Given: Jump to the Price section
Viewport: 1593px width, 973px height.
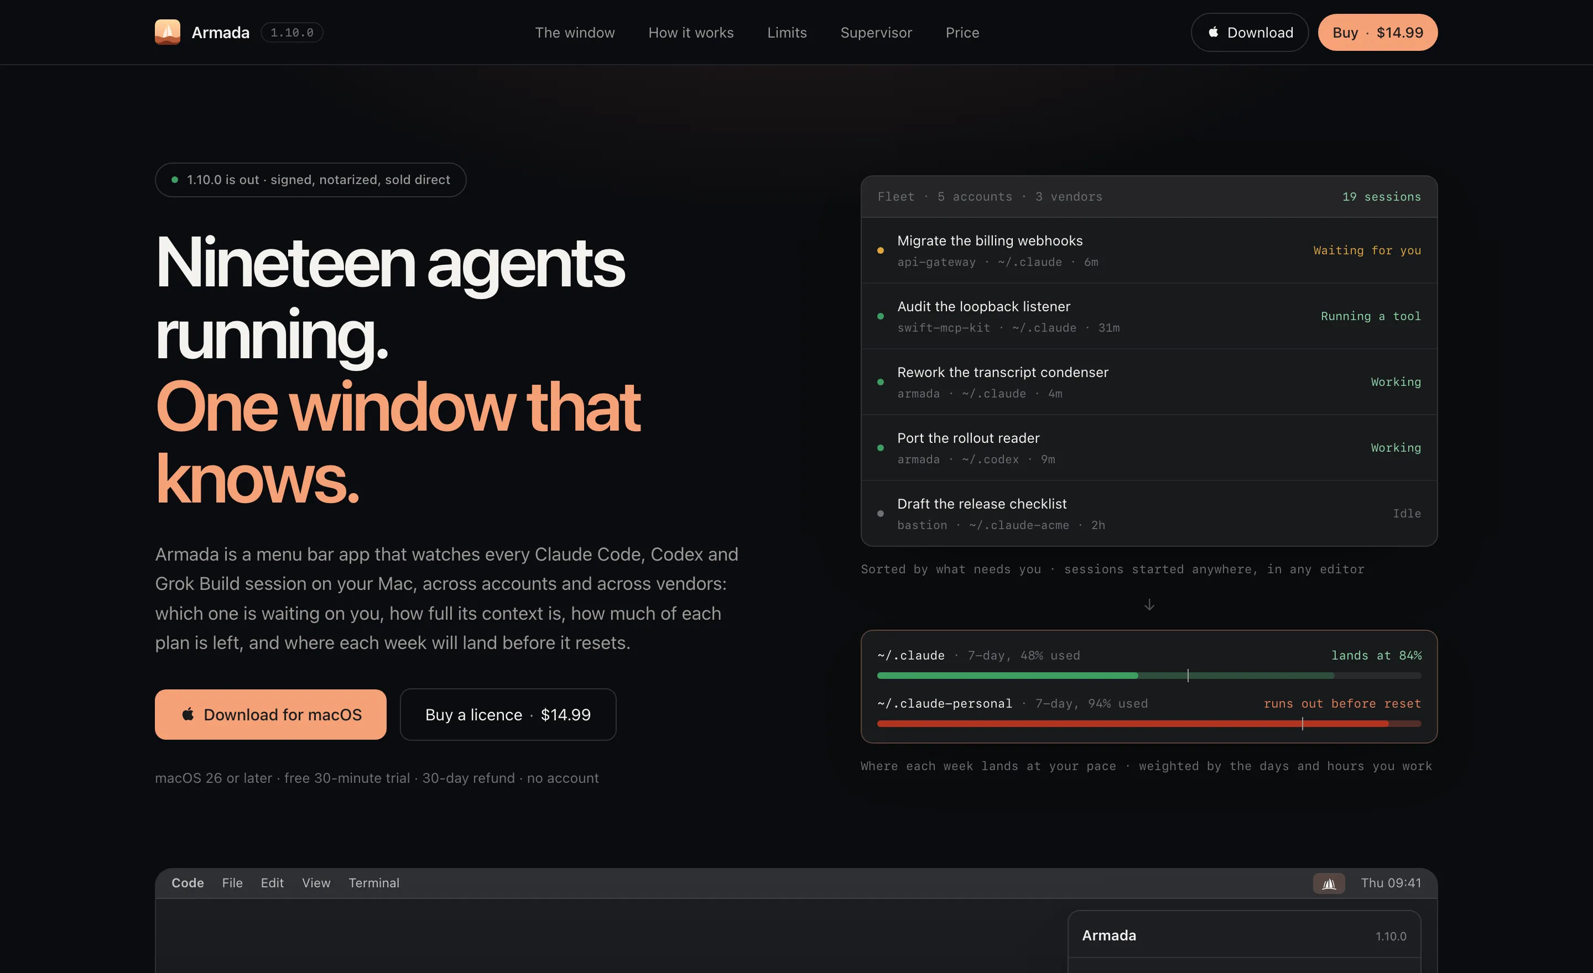Looking at the screenshot, I should tap(962, 32).
